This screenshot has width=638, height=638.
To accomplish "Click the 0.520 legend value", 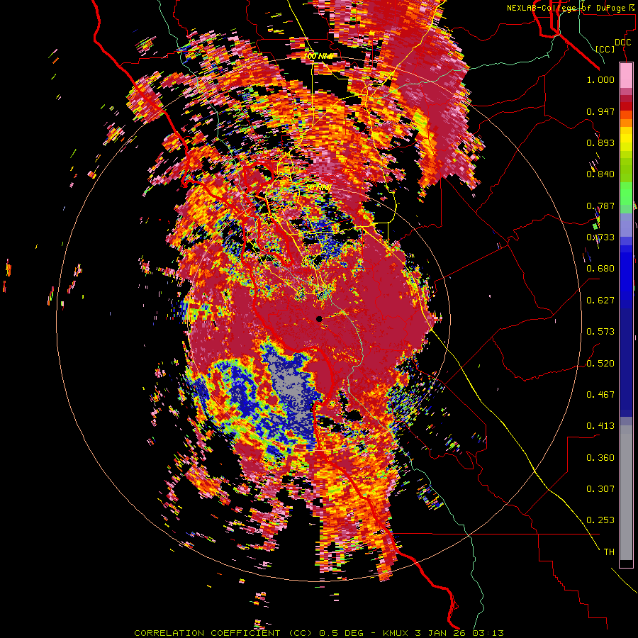I will point(600,364).
